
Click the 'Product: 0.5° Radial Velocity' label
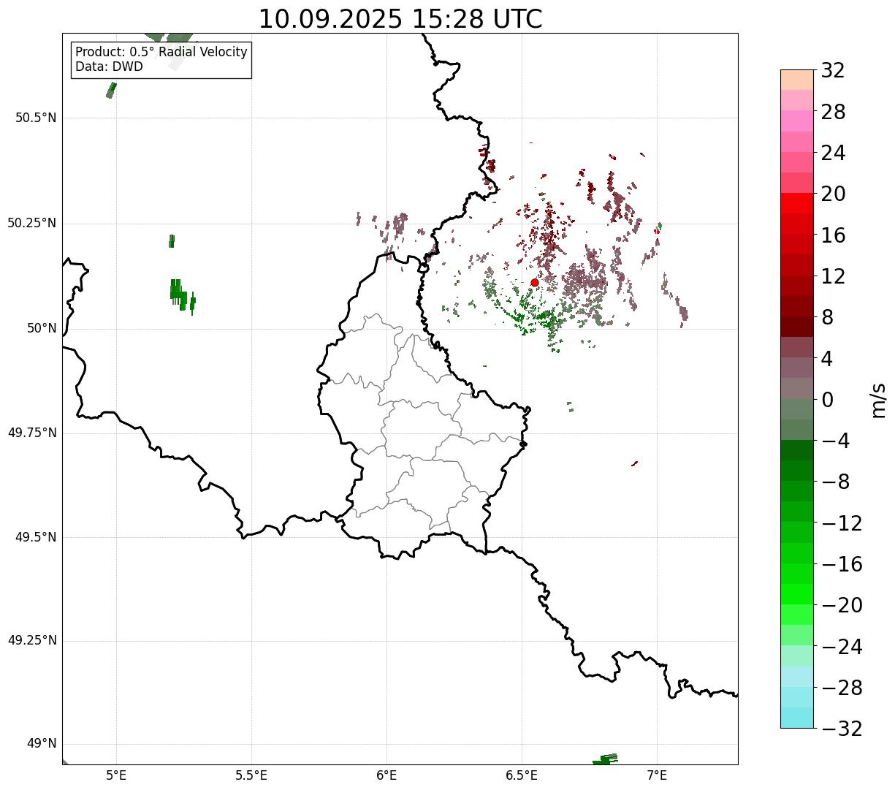(161, 53)
